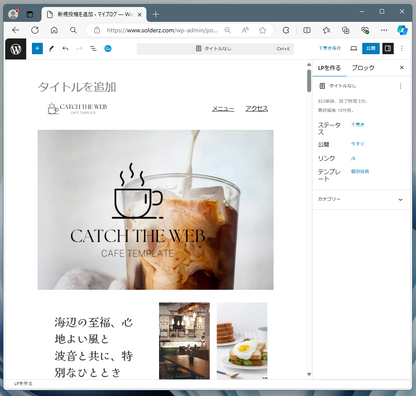The image size is (416, 396).
Task: Open the editor options three-dot menu
Action: (402, 49)
